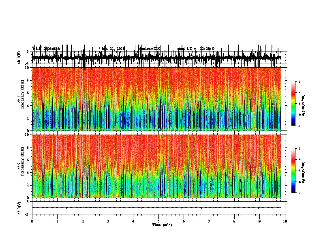
Task: Click the "start UT = 12:20:0" header text
Action: pyautogui.click(x=196, y=49)
